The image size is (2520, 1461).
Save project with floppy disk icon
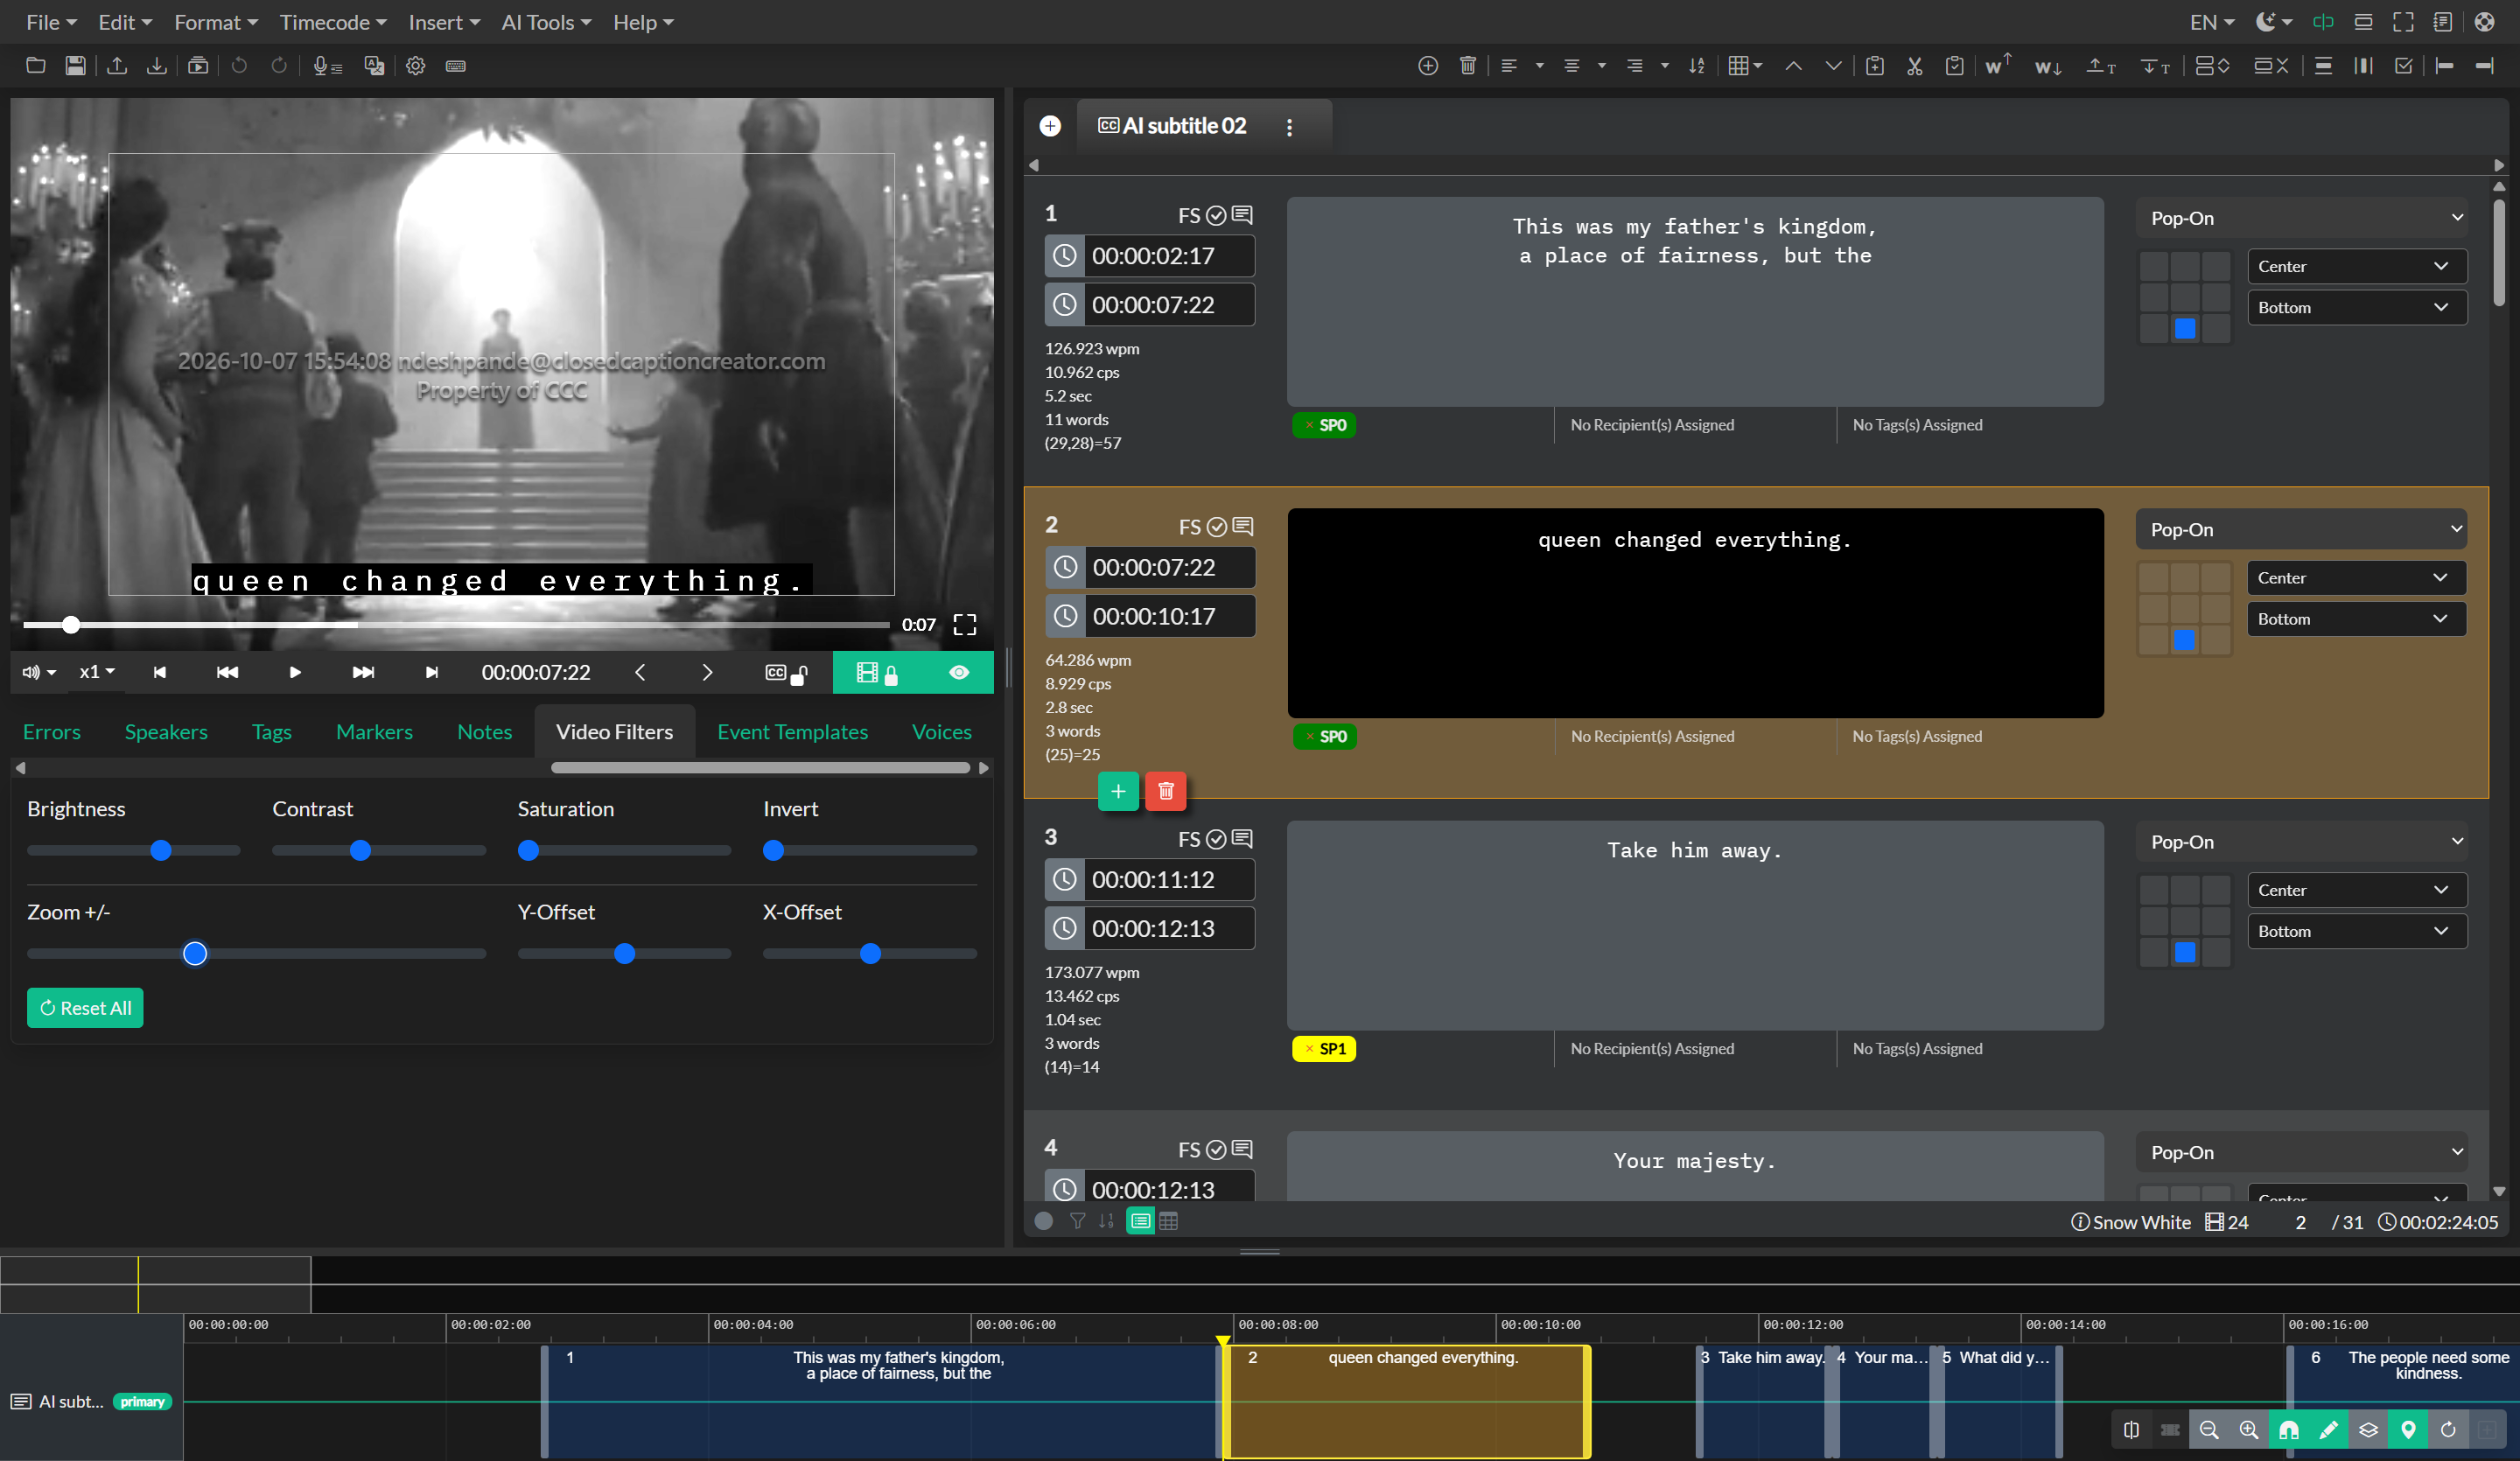[x=75, y=66]
